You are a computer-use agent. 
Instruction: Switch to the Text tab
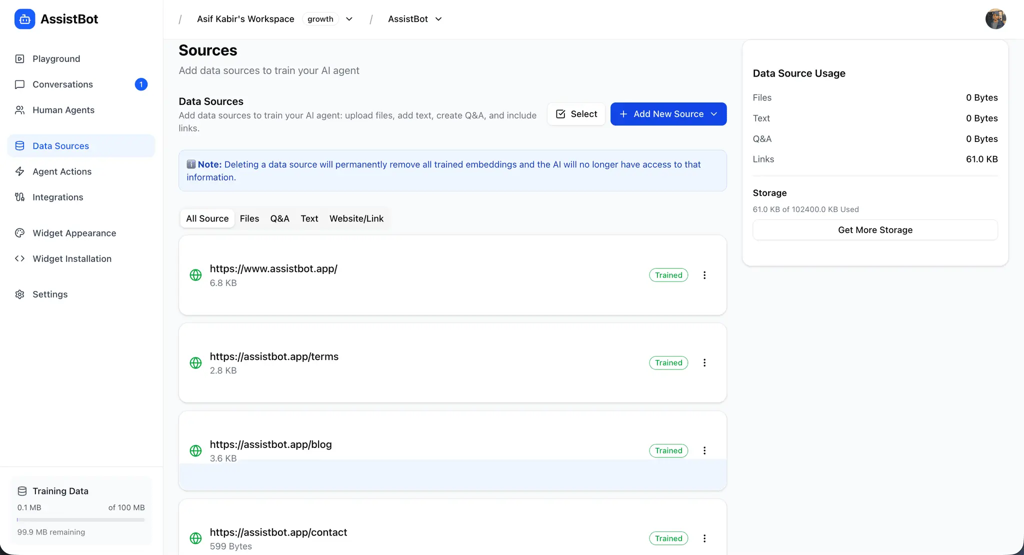pyautogui.click(x=309, y=218)
